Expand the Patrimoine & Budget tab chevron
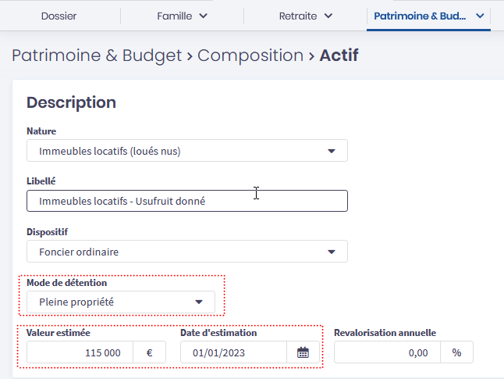 [480, 16]
